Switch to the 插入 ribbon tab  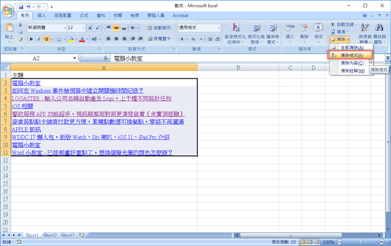[x=42, y=16]
